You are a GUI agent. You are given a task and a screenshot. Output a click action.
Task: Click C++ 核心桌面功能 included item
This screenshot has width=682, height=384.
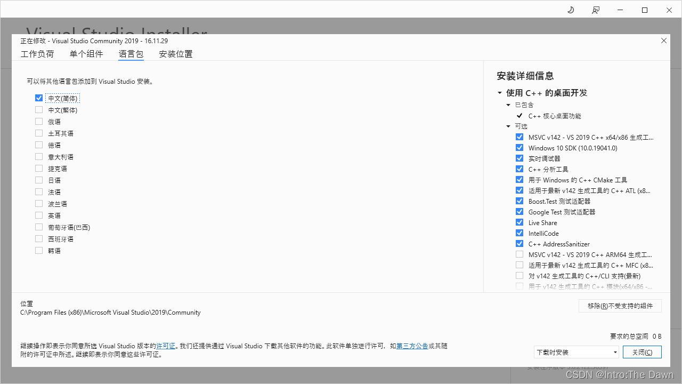(555, 116)
